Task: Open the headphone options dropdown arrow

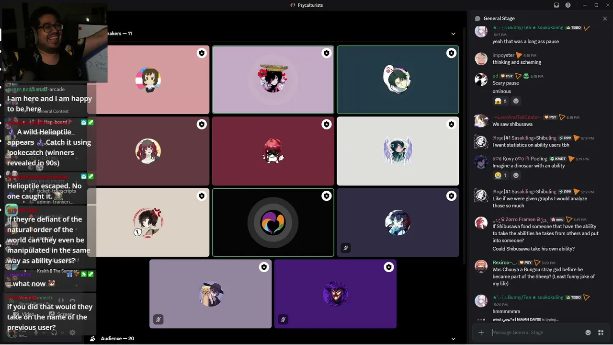Action: click(62, 333)
